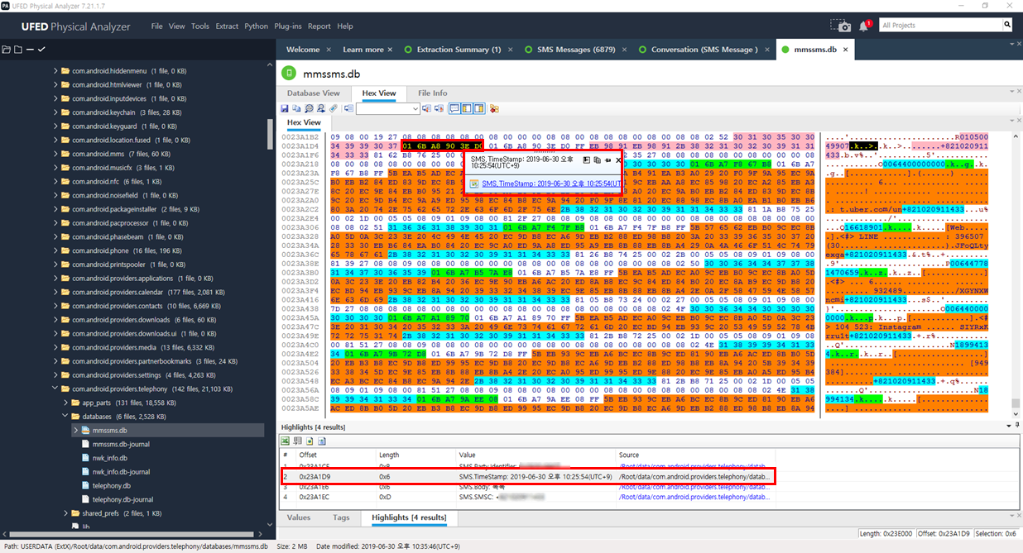The image size is (1023, 553).
Task: Click the tag icon in Hex View toolbar
Action: (334, 108)
